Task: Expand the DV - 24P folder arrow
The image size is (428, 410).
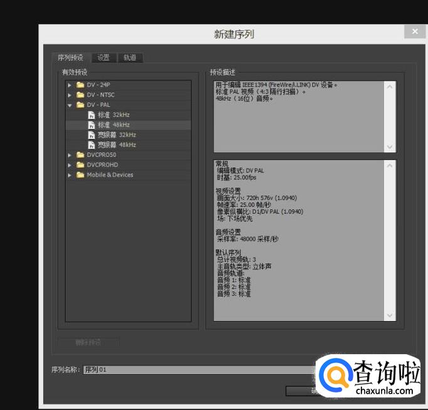Action: coord(70,85)
